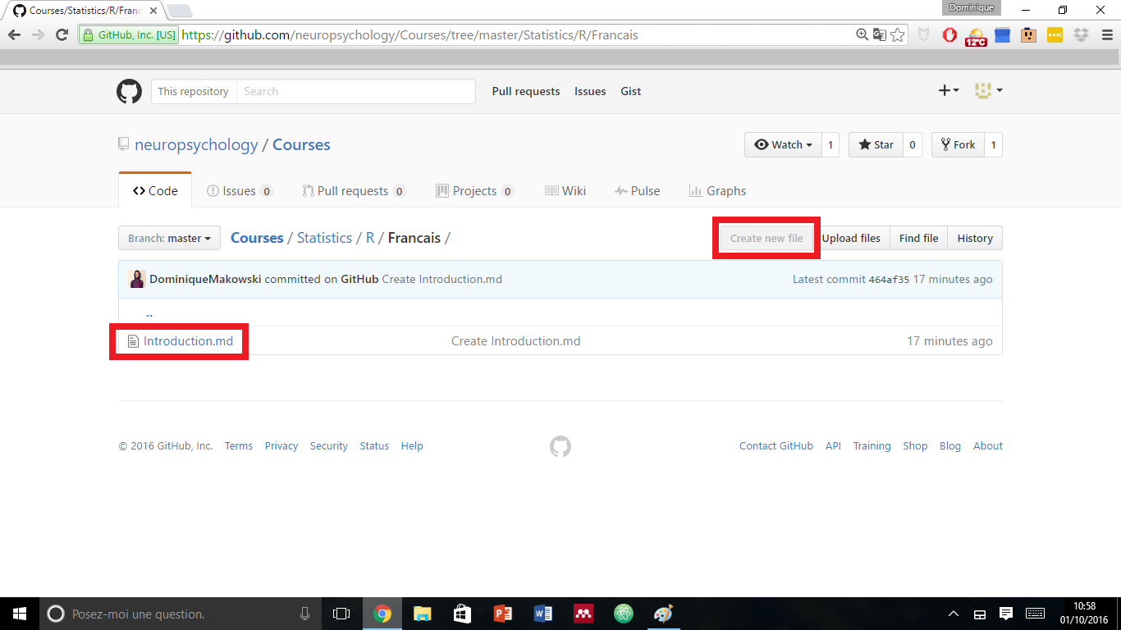
Task: Click Pull requests in the top navigation
Action: [x=526, y=91]
